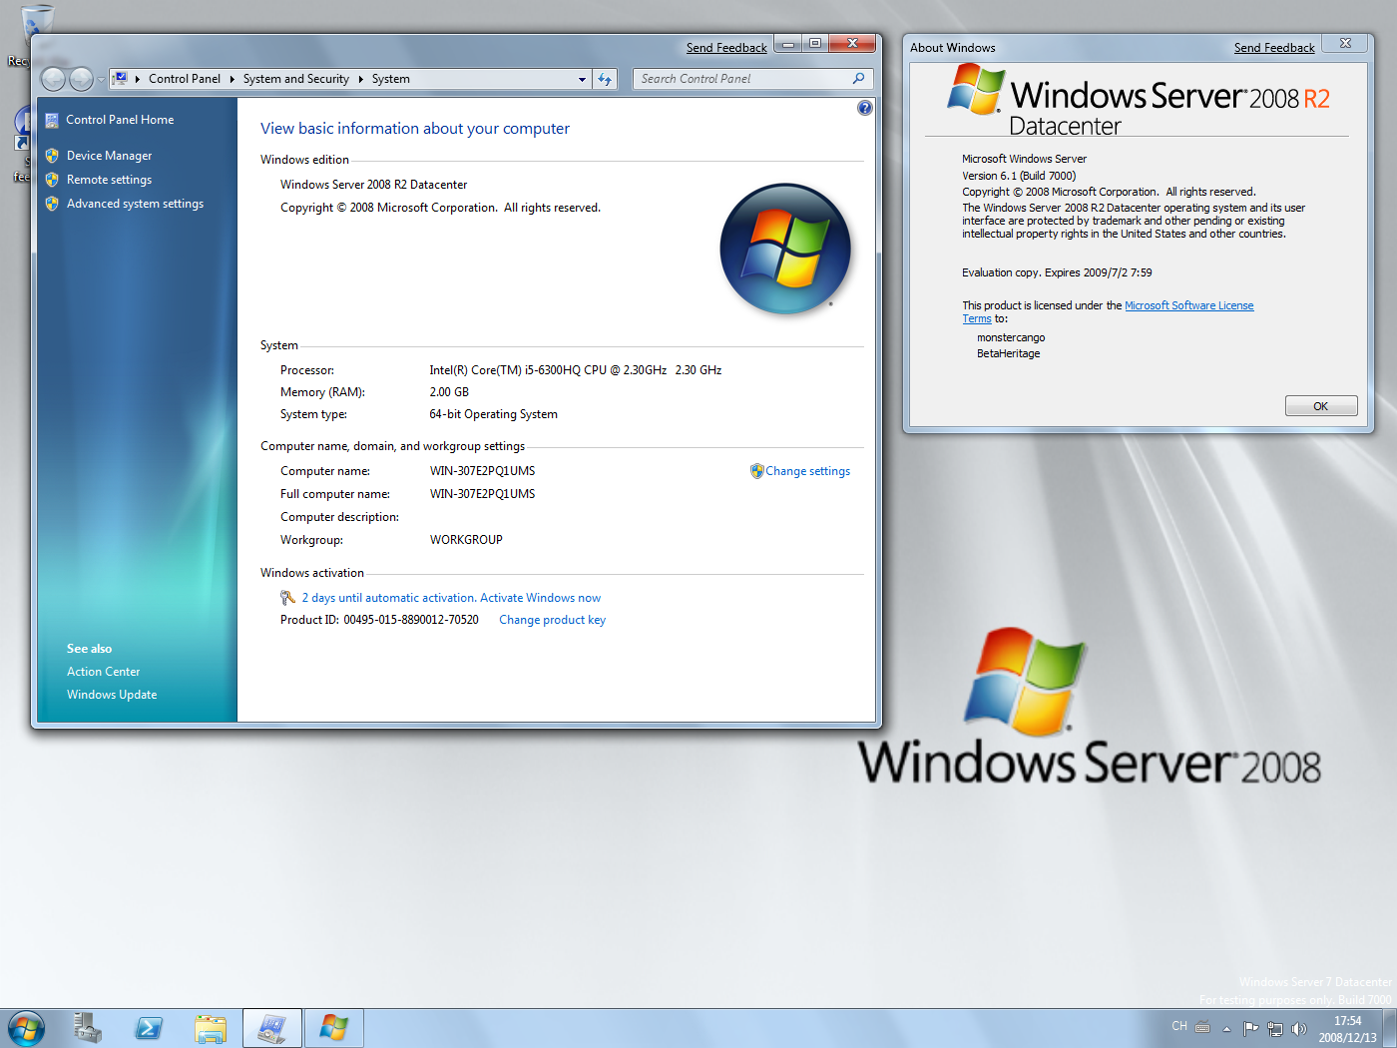Select Control Panel breadcrumb
Viewport: 1397px width, 1048px height.
185,79
